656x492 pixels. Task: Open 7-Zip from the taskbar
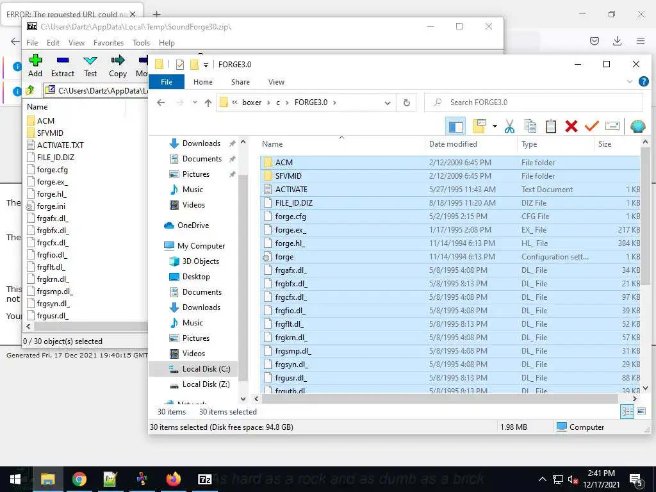coord(204,479)
